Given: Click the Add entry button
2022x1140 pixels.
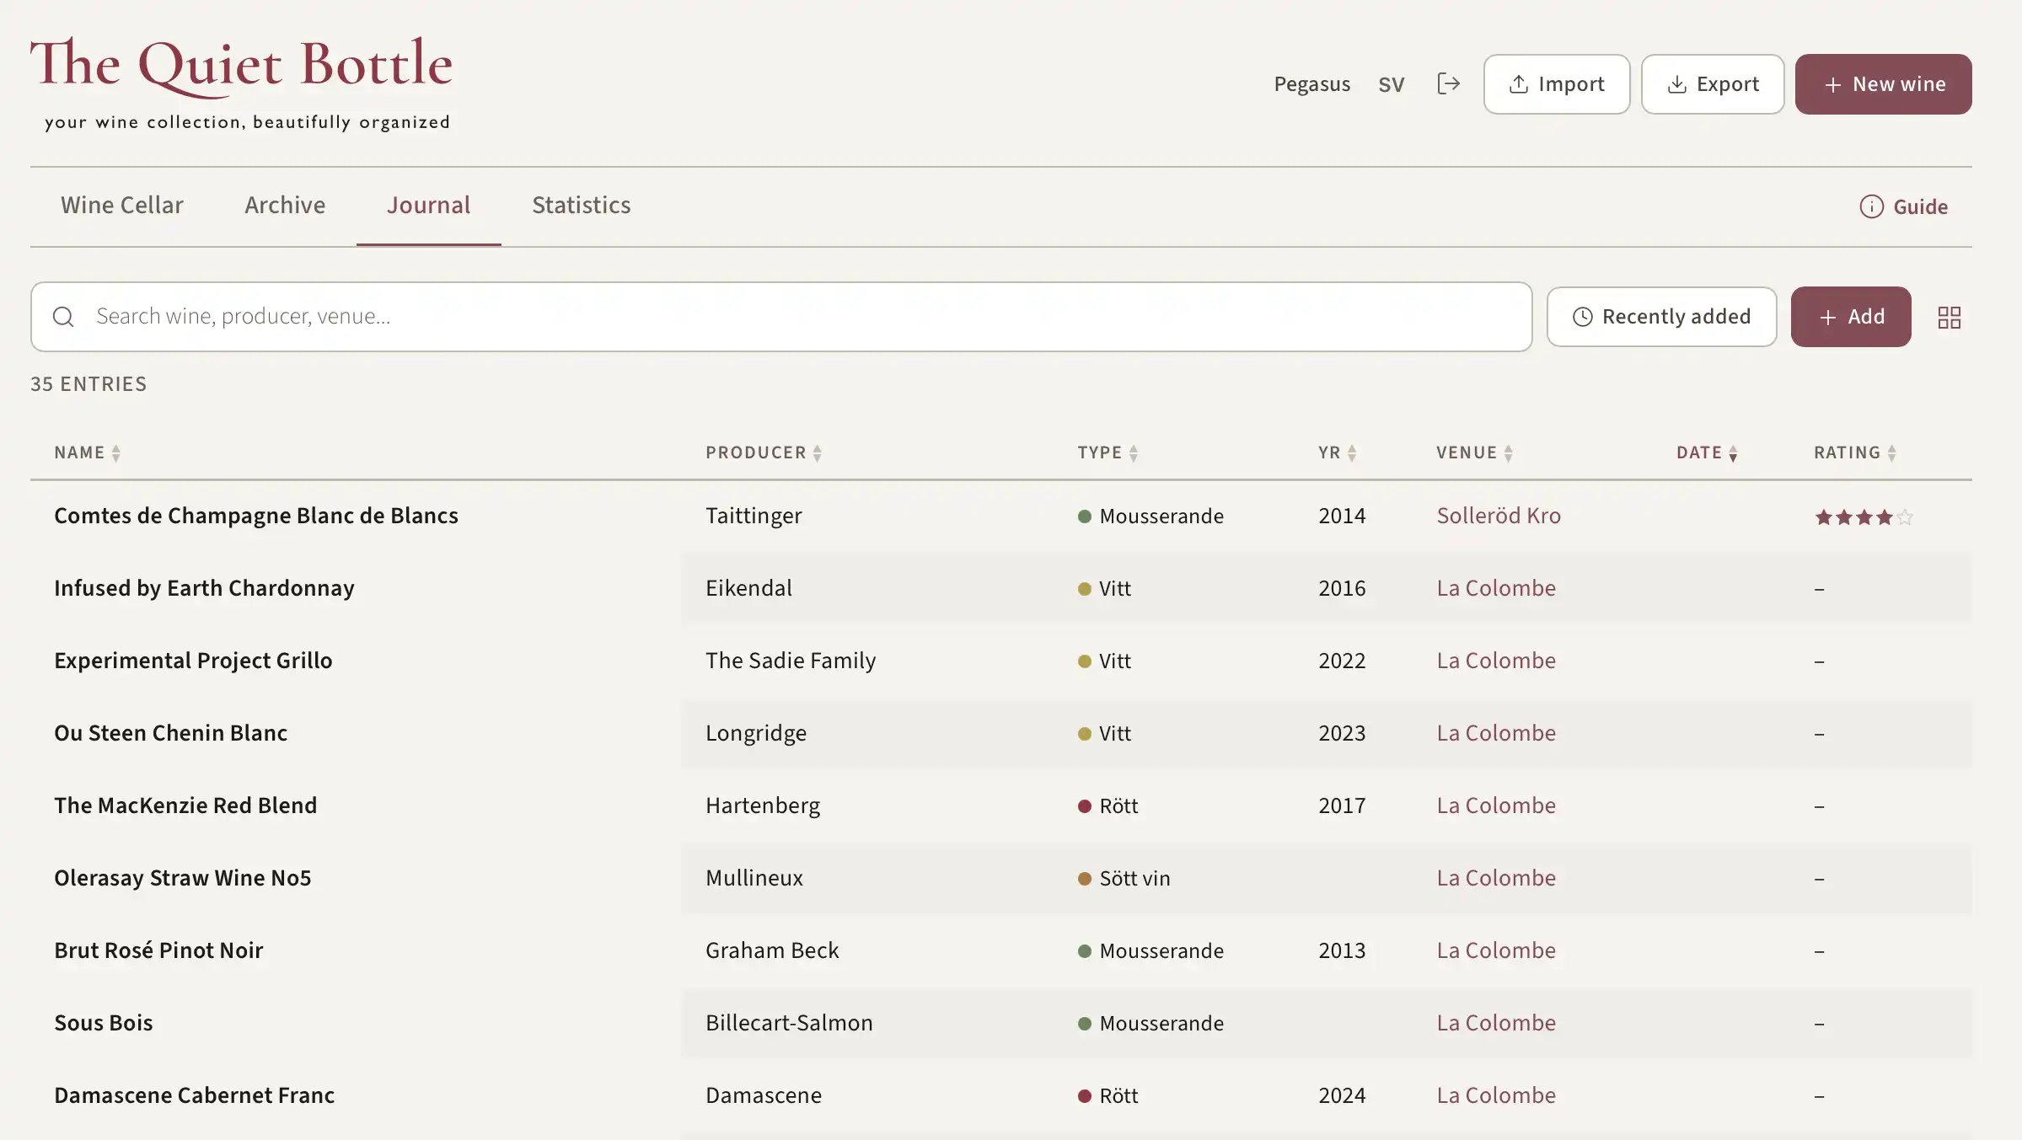Looking at the screenshot, I should click(x=1851, y=316).
